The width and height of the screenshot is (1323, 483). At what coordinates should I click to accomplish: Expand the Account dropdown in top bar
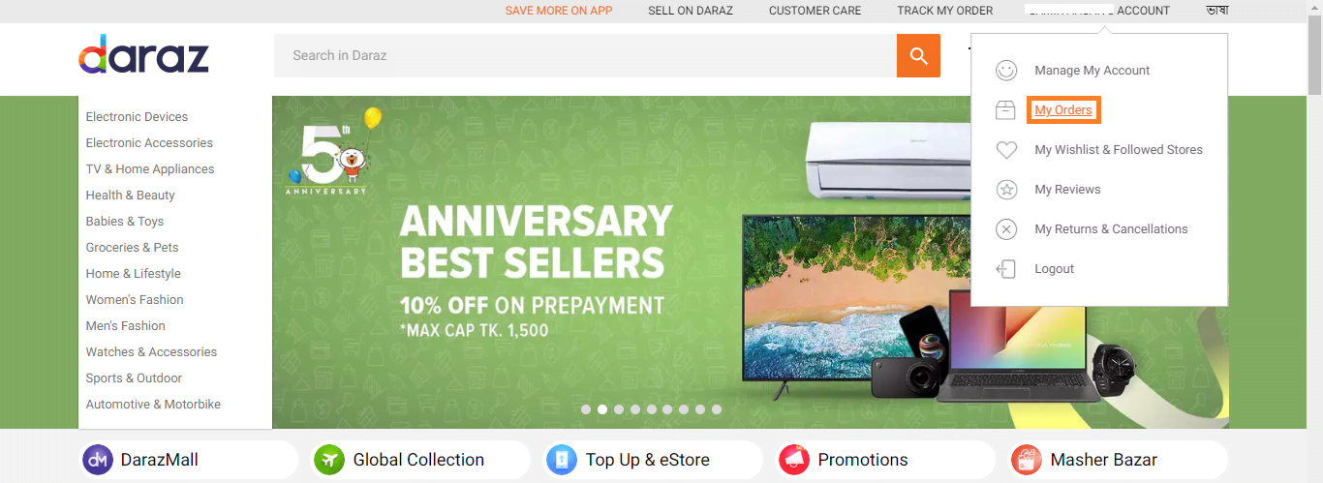[1098, 11]
